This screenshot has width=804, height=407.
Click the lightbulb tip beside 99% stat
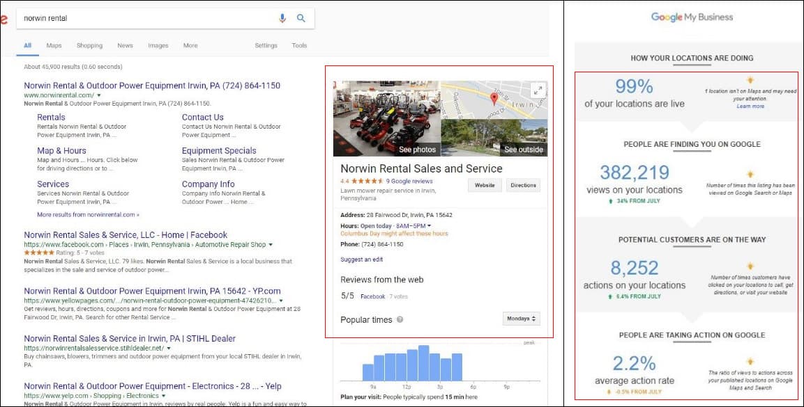coord(750,80)
